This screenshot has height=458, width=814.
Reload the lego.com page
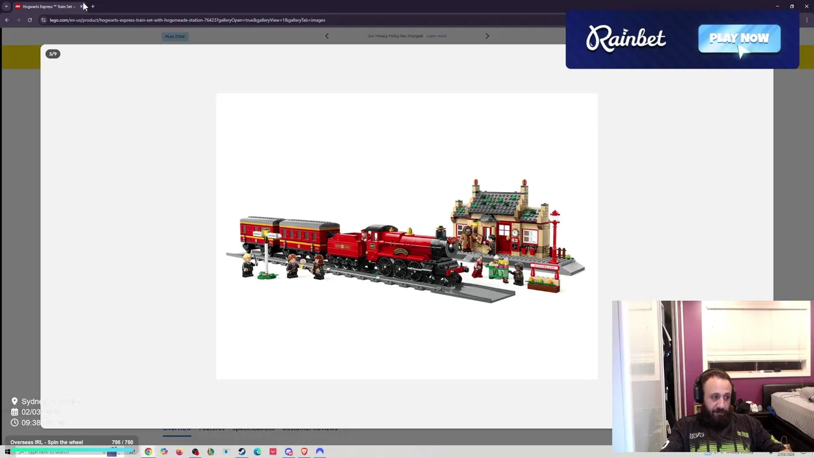29,20
